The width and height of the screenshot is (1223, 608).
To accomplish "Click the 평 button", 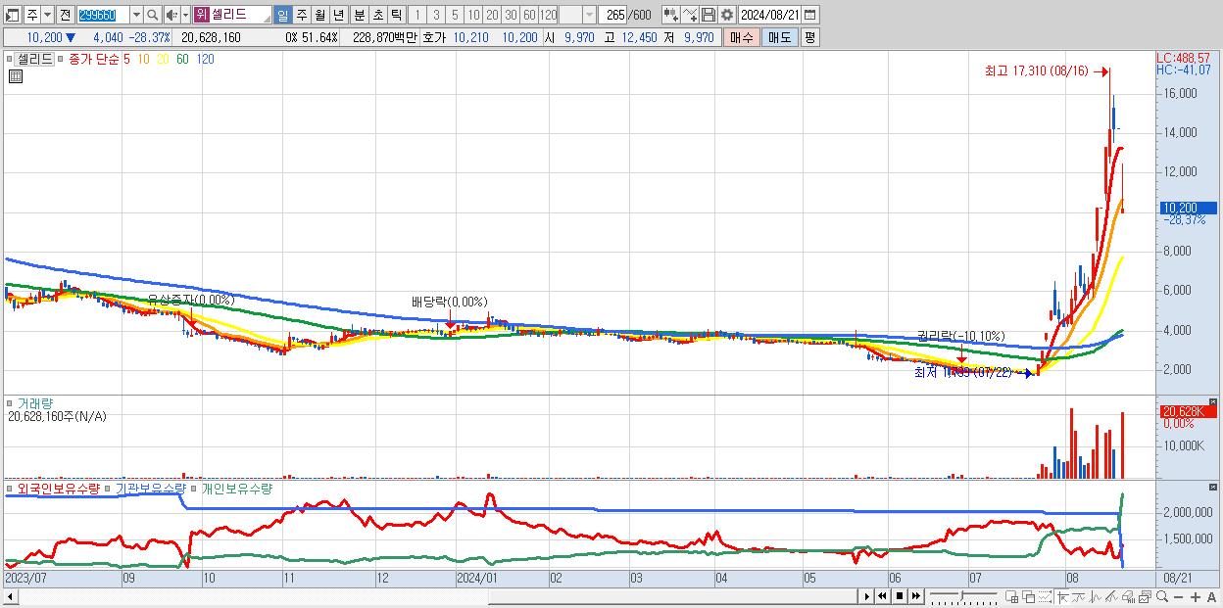I will pos(809,37).
